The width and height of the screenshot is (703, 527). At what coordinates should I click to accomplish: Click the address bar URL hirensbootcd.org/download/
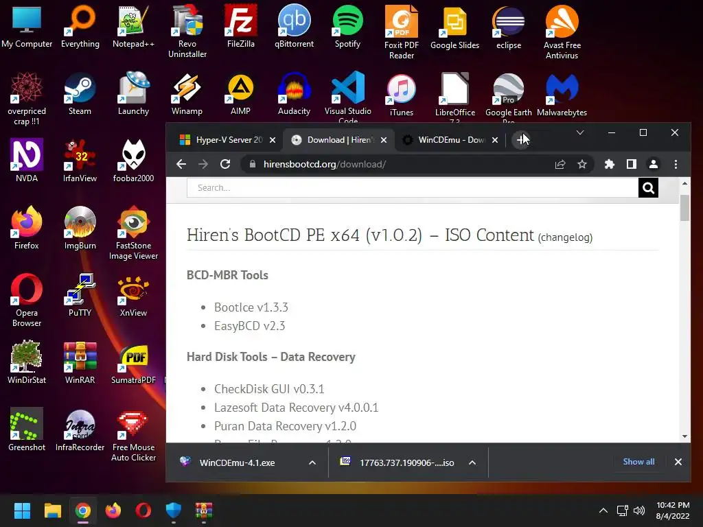click(325, 164)
